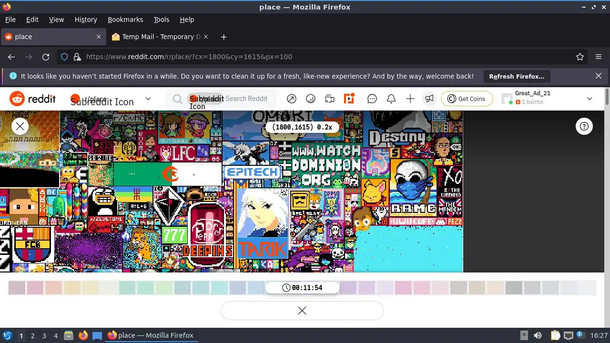Expand the Great_Ad_21 user menu chevron
This screenshot has width=610, height=343.
coord(590,99)
